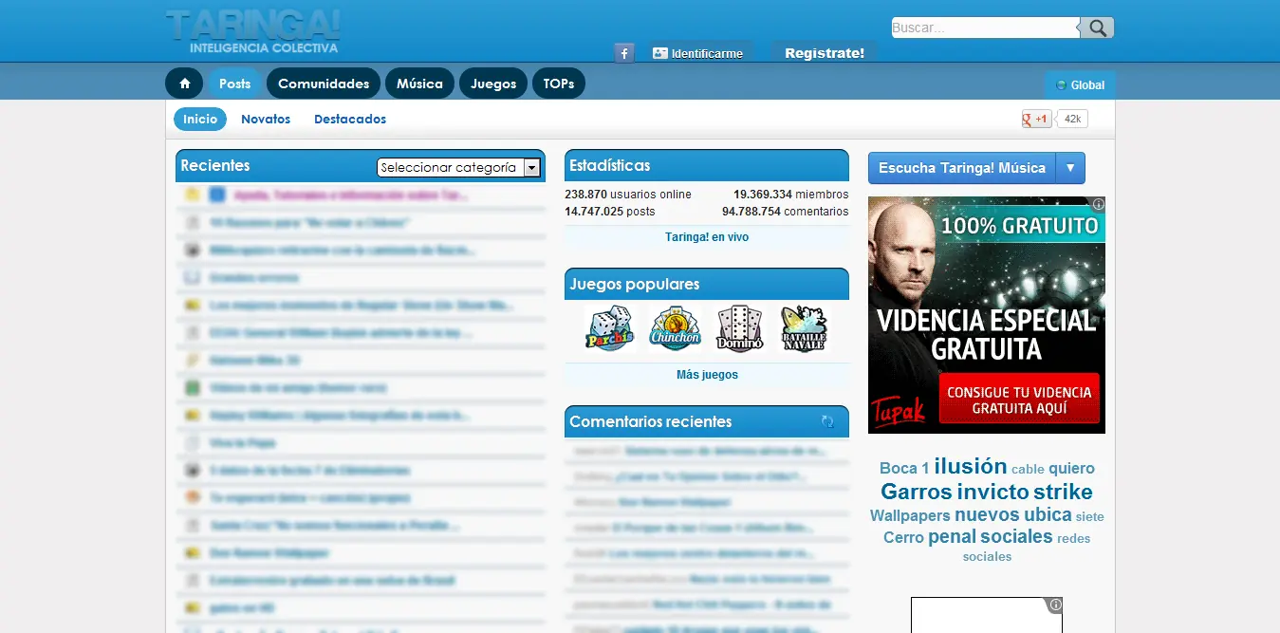Launch the Bataille Navale game icon
This screenshot has width=1280, height=633.
coord(805,328)
